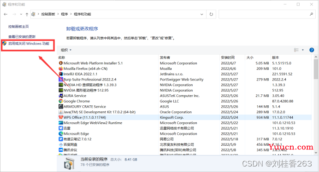Refresh the Programs and Features view
This screenshot has width=319, height=172.
coord(211,14)
